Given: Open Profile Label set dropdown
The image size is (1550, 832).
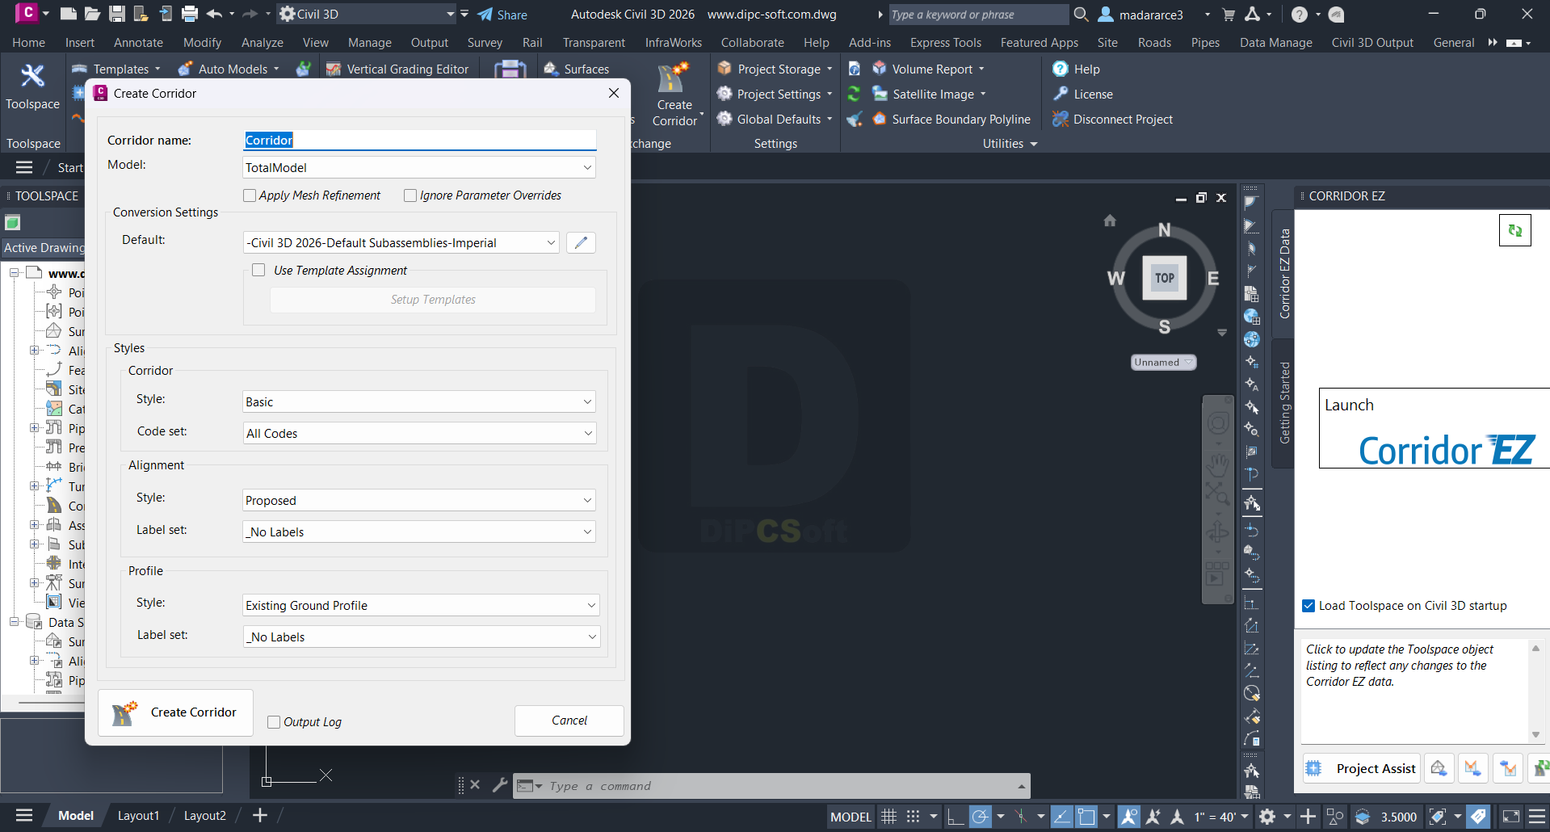Looking at the screenshot, I should 422,637.
